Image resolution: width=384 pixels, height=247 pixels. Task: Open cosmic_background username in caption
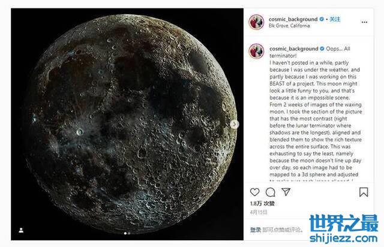pyautogui.click(x=294, y=49)
